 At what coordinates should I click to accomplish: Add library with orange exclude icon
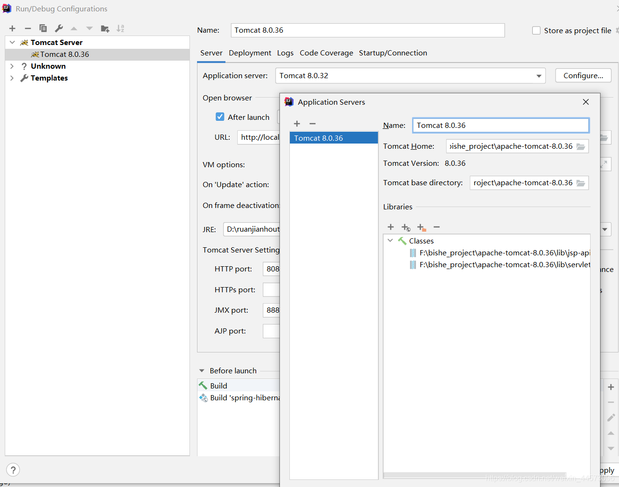coord(422,227)
